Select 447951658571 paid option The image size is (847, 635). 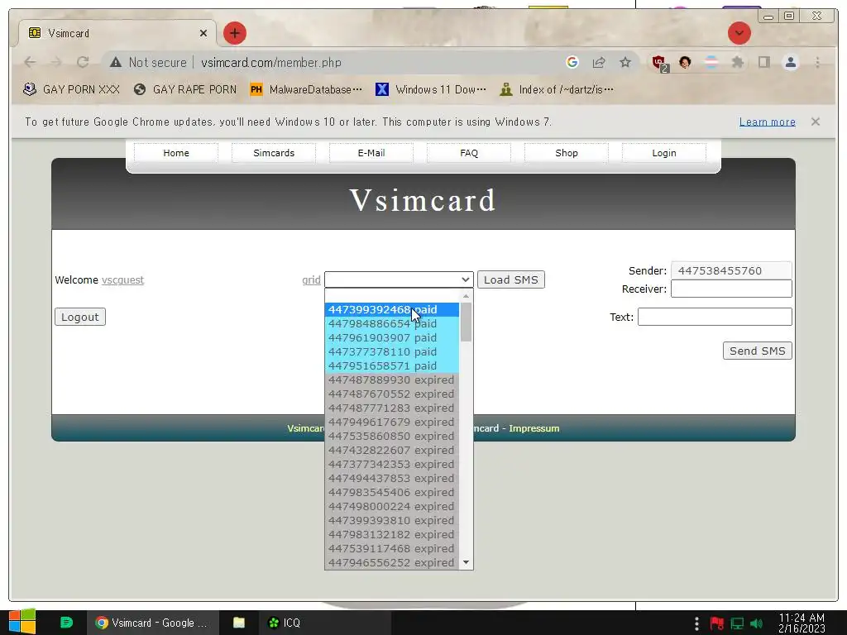click(392, 365)
